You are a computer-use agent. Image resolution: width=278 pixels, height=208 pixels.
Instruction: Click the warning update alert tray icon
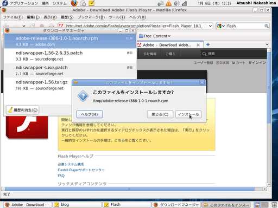click(x=168, y=3)
